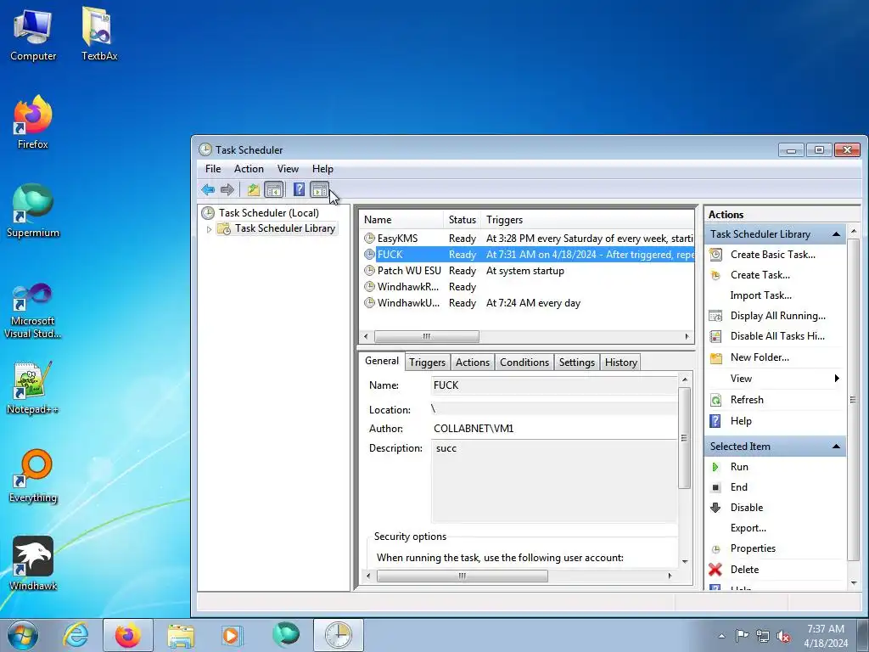Select the Notepad++ desktop icon
Viewport: 869px width, 652px height.
(x=33, y=387)
